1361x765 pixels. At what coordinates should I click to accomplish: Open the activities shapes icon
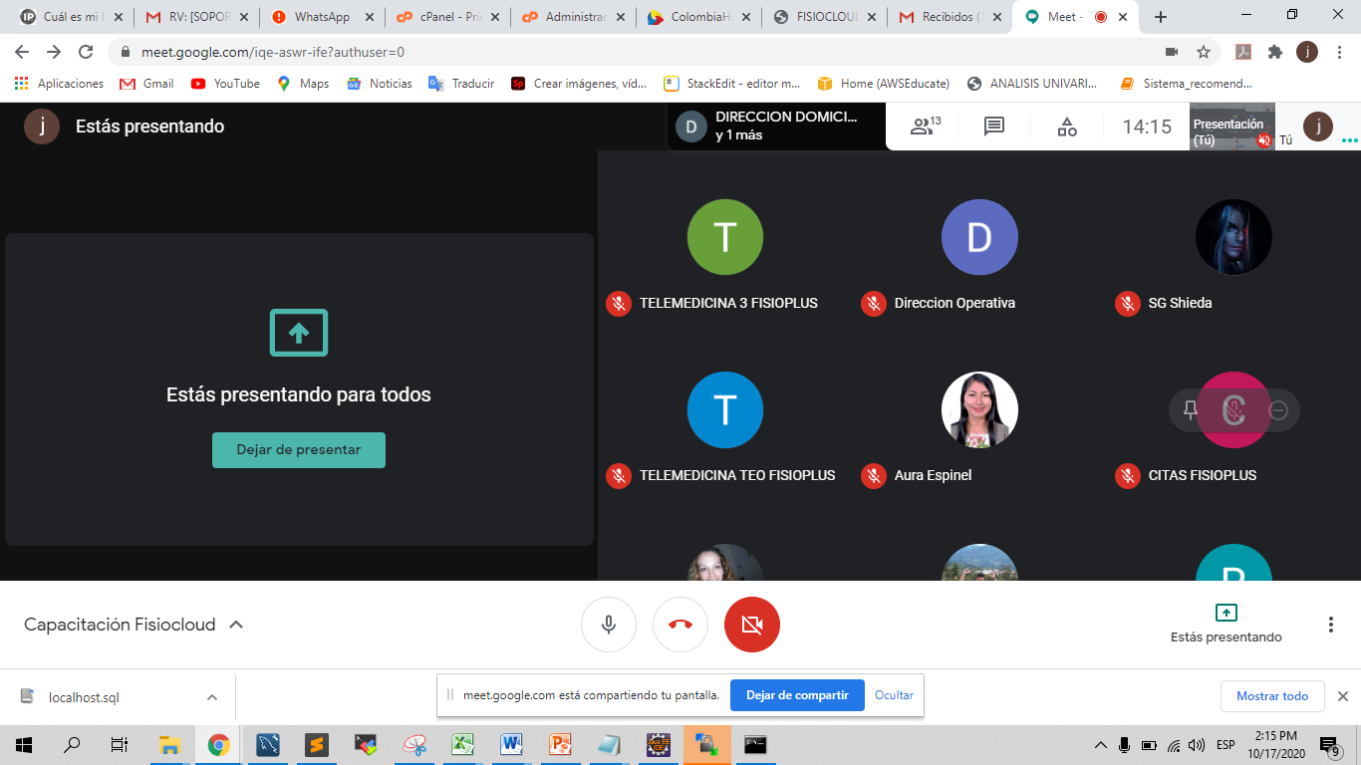(1067, 127)
